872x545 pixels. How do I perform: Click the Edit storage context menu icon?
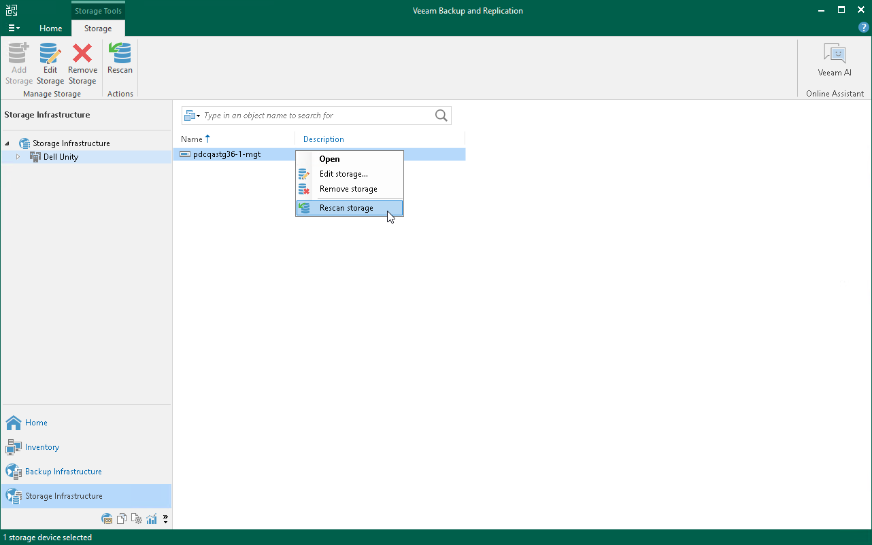(304, 174)
